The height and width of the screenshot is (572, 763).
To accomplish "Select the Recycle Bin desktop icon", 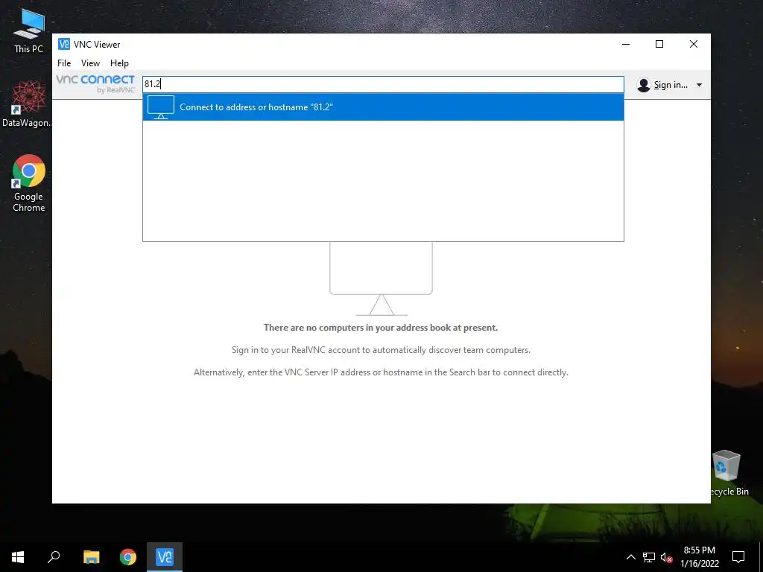I will pyautogui.click(x=728, y=473).
